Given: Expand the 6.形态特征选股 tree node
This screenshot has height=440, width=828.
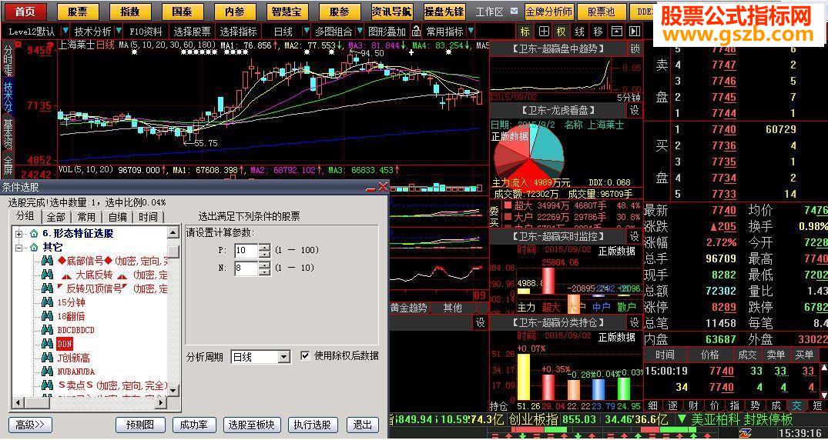Looking at the screenshot, I should [x=19, y=233].
